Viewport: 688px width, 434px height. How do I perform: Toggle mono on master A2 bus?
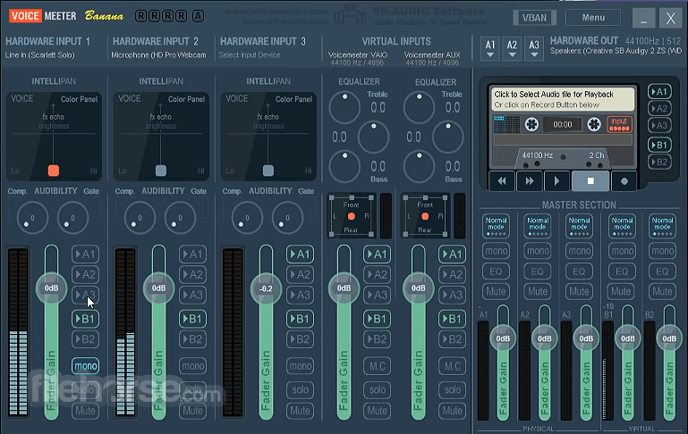[538, 251]
